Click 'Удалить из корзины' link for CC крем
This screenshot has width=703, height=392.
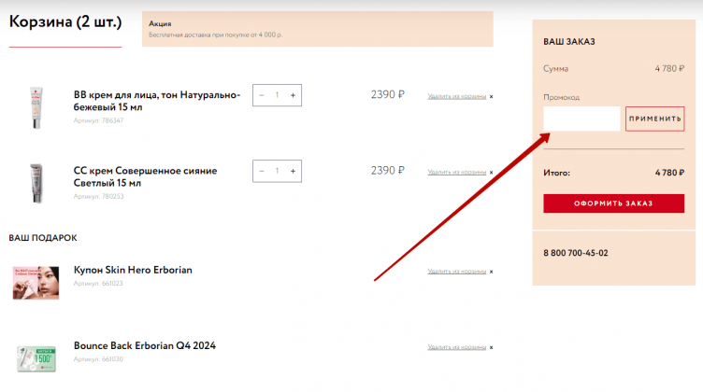(456, 173)
